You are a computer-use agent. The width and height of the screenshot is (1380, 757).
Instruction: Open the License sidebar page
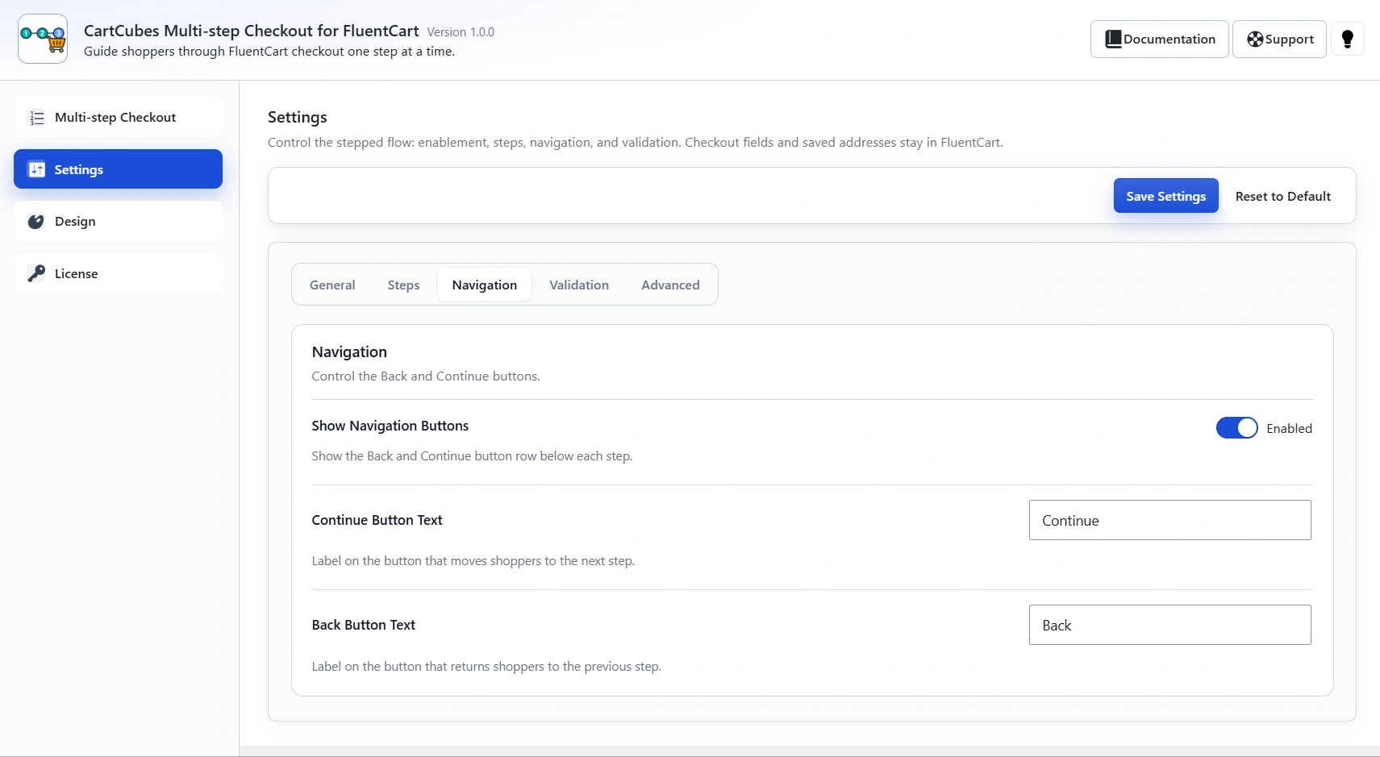tap(118, 273)
